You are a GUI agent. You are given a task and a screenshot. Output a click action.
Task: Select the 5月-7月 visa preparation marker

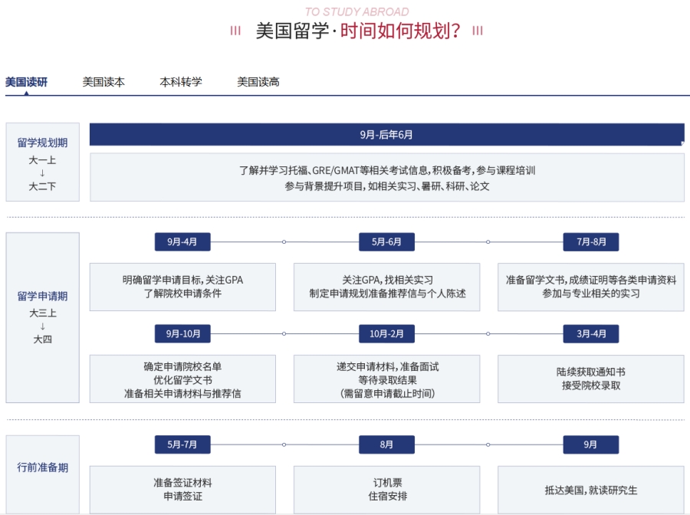click(x=182, y=444)
